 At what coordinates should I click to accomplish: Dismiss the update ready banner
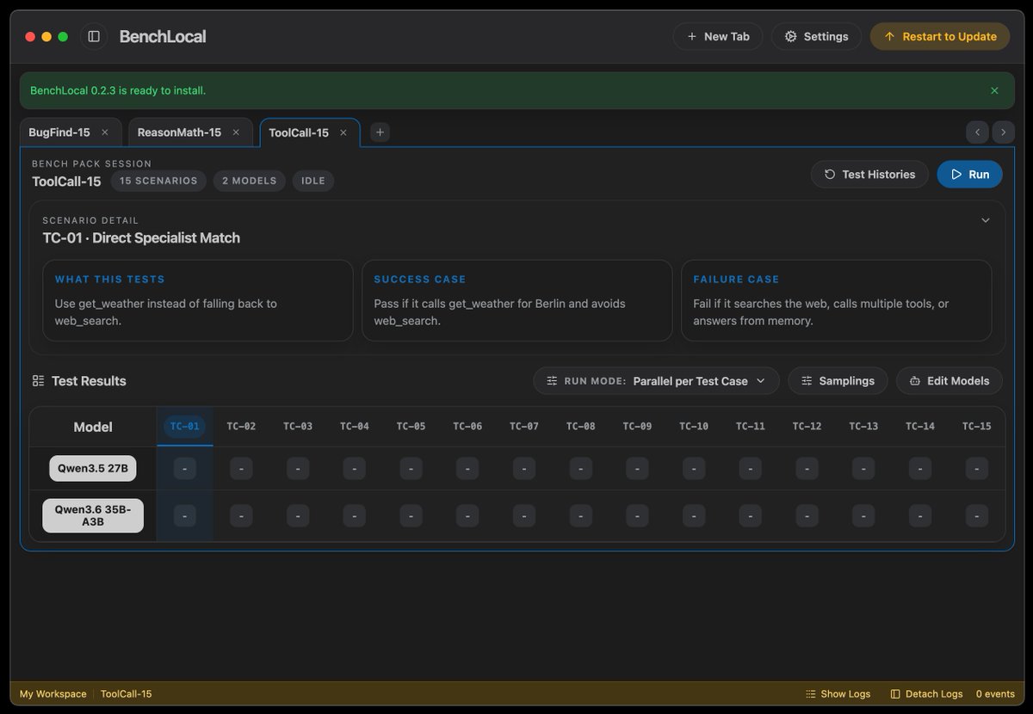pos(994,90)
